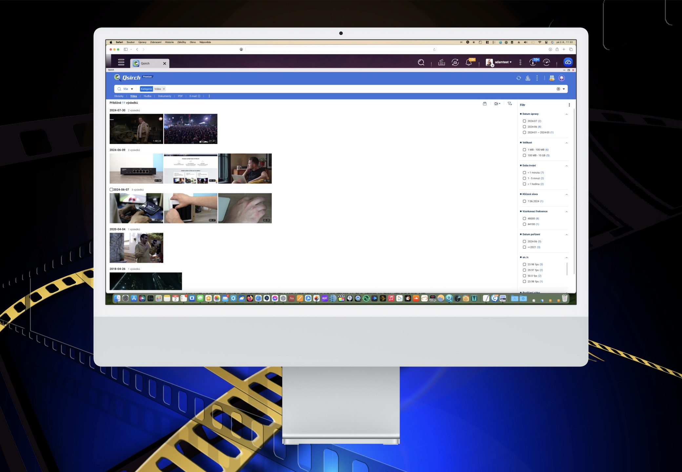Check the 2024-06 date modified filter
This screenshot has width=682, height=472.
524,127
